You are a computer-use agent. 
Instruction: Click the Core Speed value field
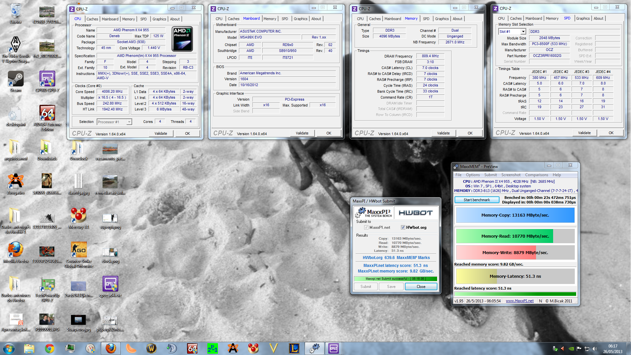[x=112, y=92]
